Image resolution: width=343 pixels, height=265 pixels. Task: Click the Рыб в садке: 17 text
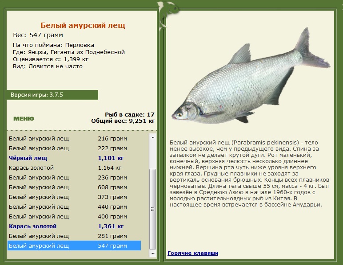(x=129, y=114)
